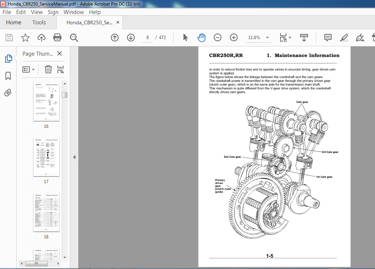Image resolution: width=375 pixels, height=269 pixels.
Task: Open the File menu
Action: (7, 12)
